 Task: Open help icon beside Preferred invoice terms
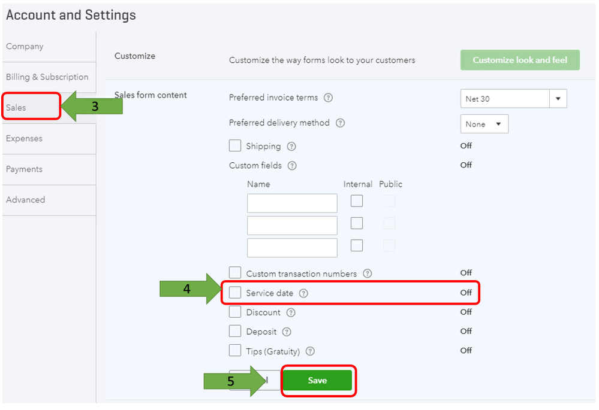[328, 98]
